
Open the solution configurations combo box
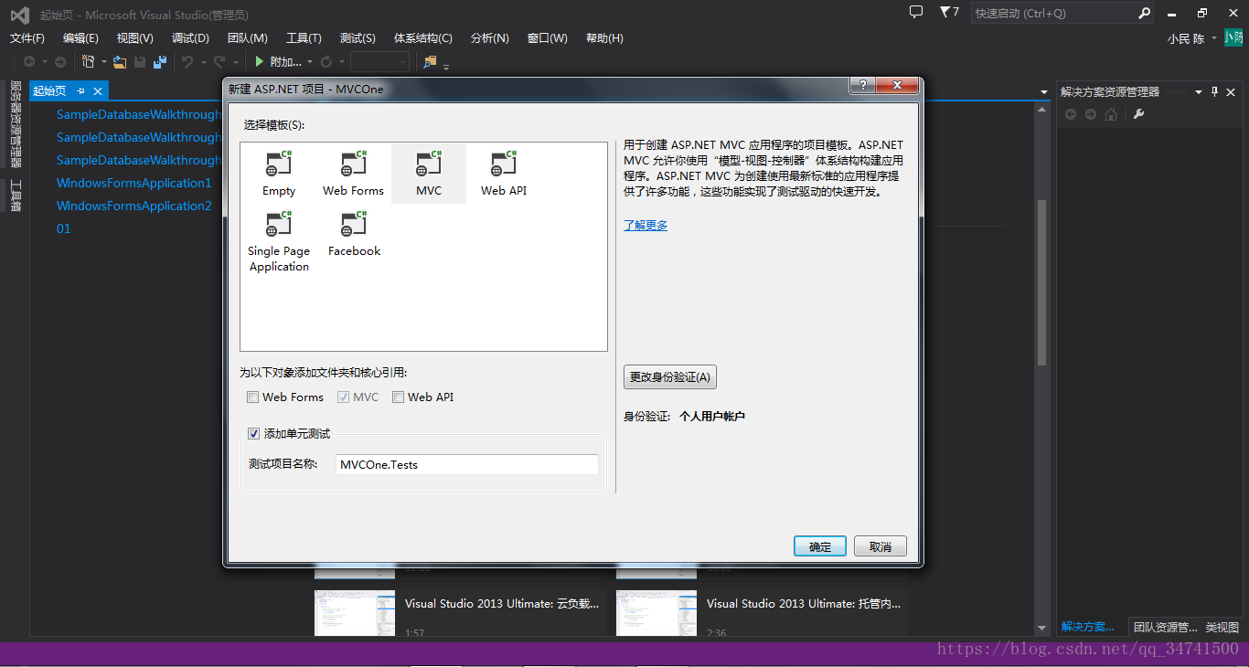tap(379, 62)
